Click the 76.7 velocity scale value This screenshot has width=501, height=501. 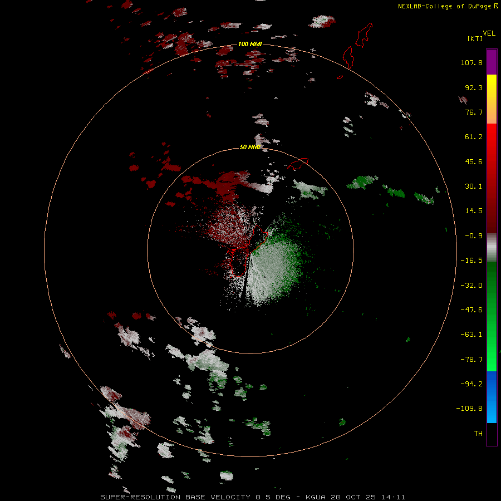click(x=474, y=112)
